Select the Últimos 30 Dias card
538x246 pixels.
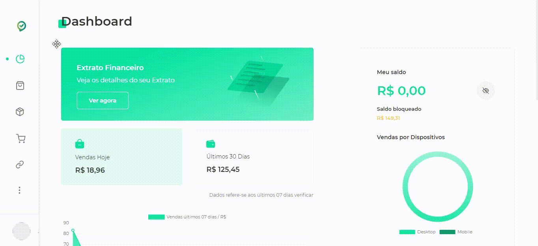[252, 157]
